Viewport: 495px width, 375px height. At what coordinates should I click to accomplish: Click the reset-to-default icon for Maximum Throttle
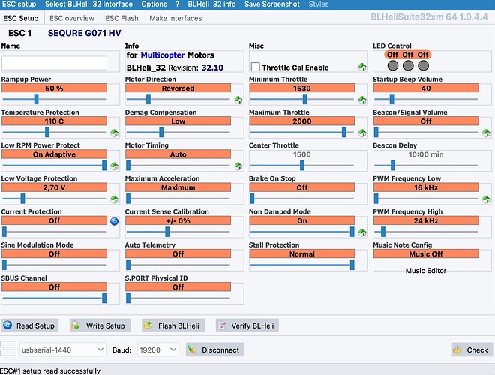(x=362, y=133)
